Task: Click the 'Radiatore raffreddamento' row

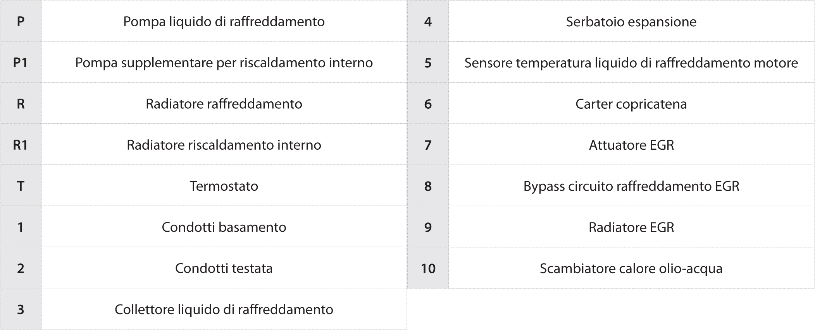Action: click(203, 103)
